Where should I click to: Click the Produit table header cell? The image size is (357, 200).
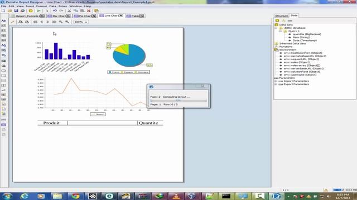pyautogui.click(x=51, y=123)
